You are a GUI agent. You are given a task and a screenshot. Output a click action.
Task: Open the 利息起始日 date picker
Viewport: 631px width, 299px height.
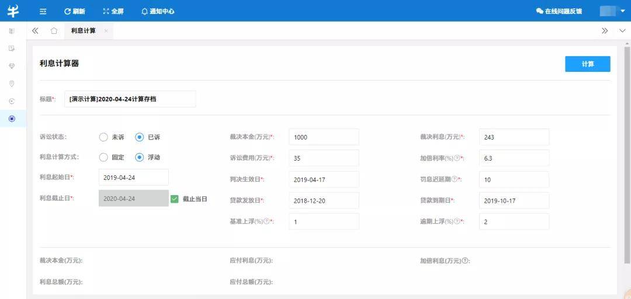point(133,178)
